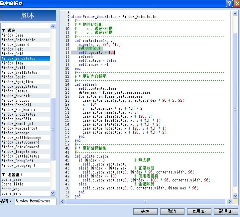
Task: Click code editor scroll right arrow
Action: pyautogui.click(x=229, y=201)
